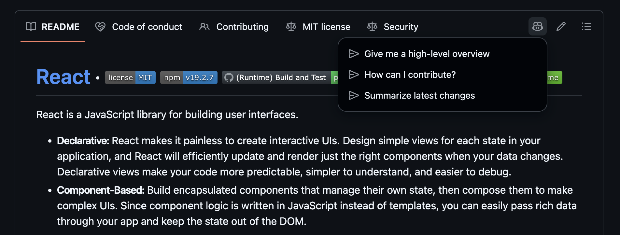Click the pencil edit README icon
Viewport: 620px width, 235px height.
[x=561, y=26]
